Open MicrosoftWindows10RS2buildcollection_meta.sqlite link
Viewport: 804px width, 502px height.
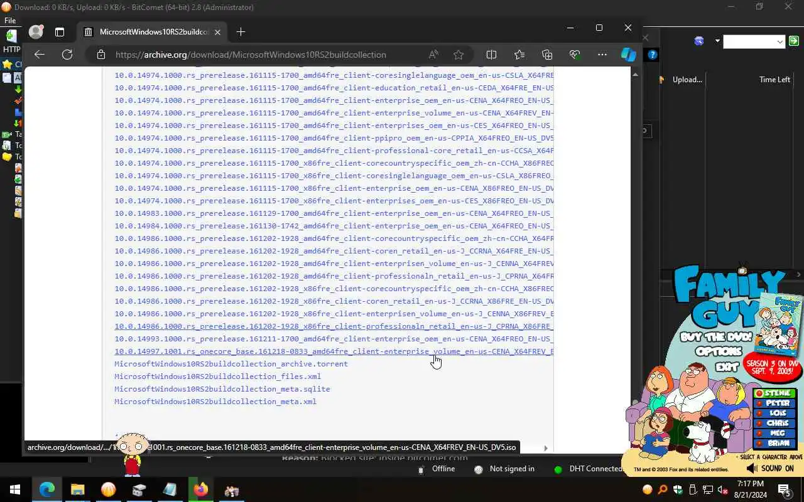pos(222,389)
